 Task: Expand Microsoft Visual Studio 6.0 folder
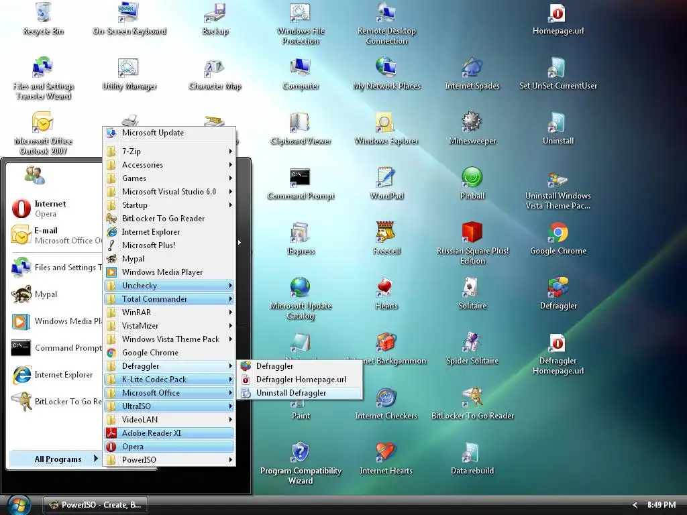(x=170, y=192)
